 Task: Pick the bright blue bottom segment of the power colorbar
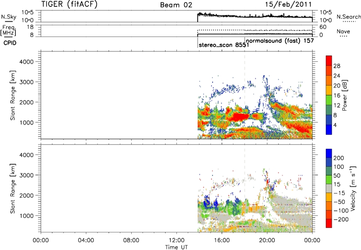click(329, 130)
